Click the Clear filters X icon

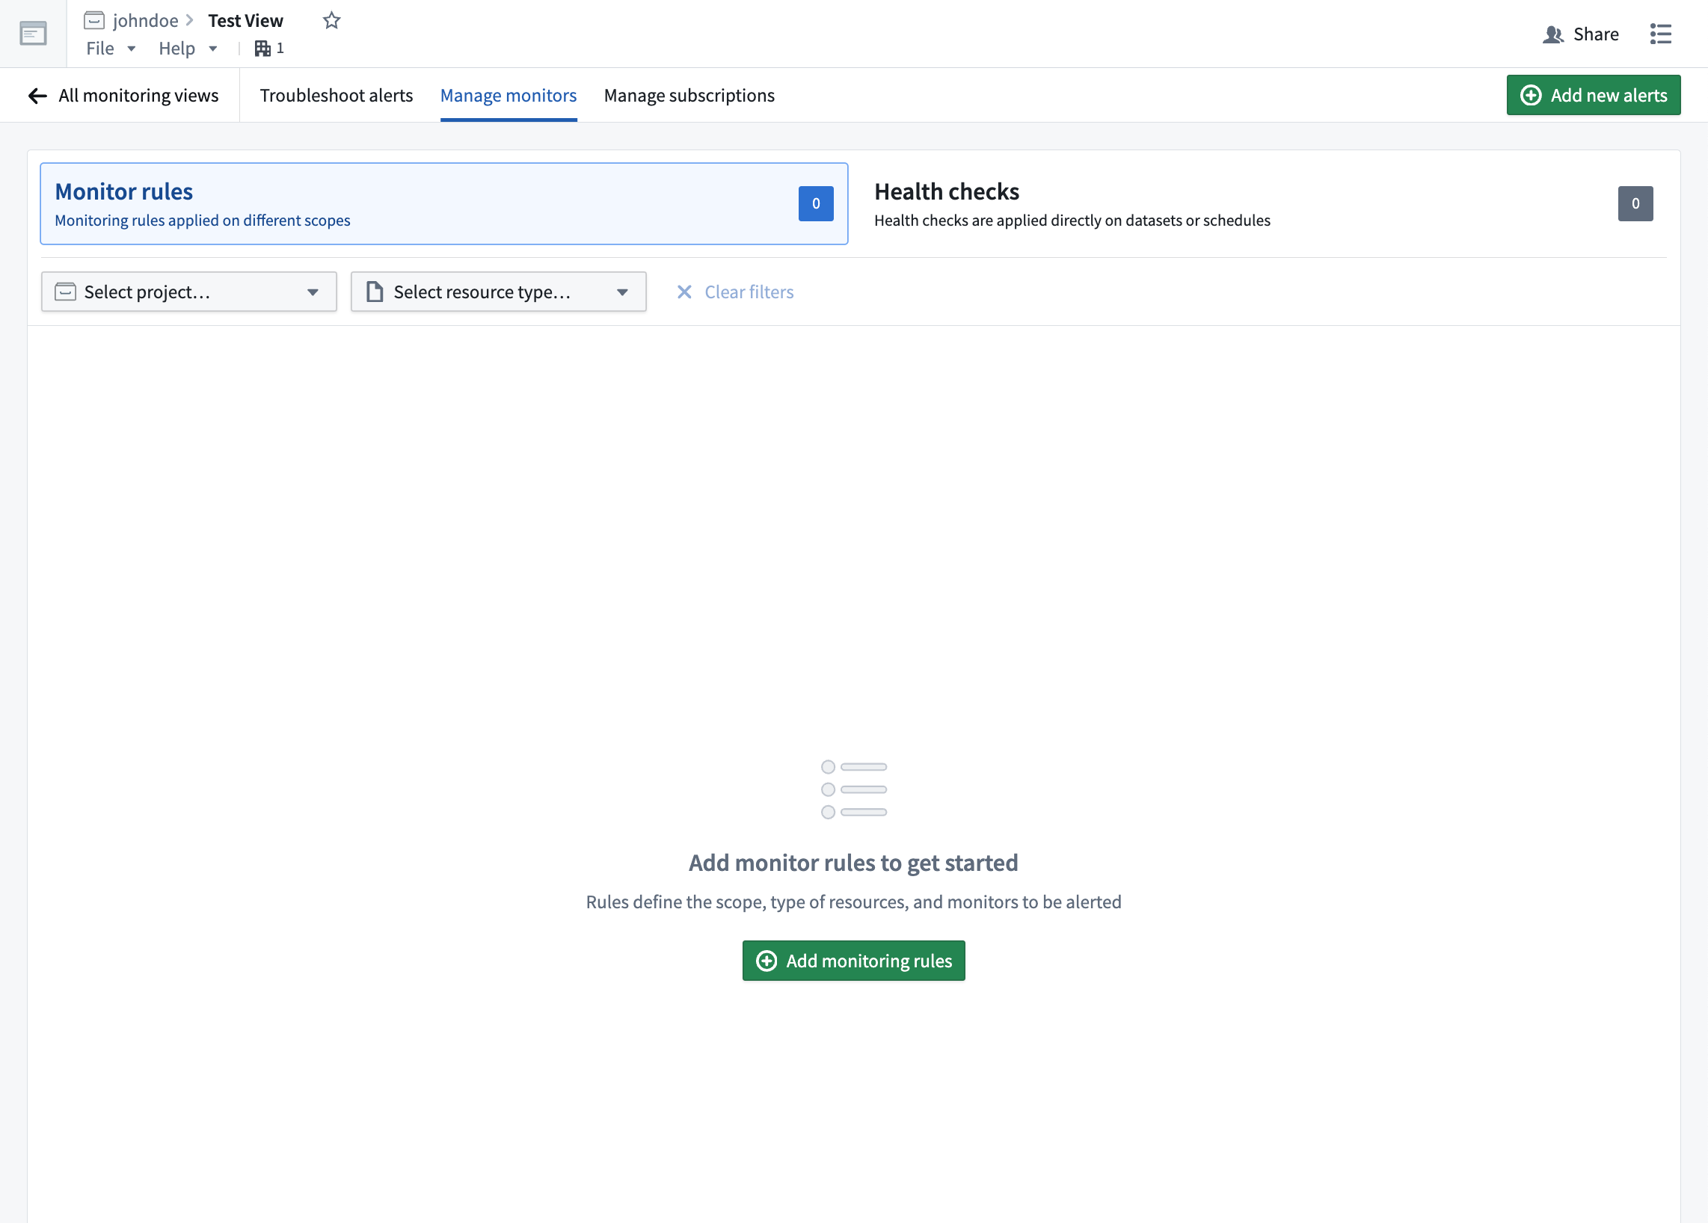[x=683, y=292]
